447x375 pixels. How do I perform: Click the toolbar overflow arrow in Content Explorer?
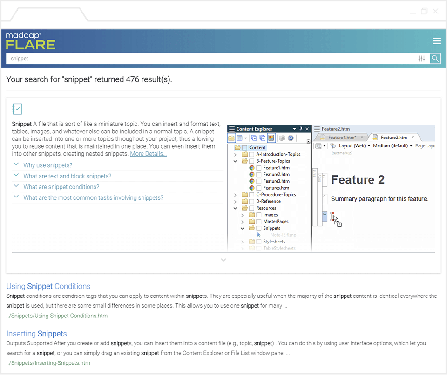click(x=308, y=141)
